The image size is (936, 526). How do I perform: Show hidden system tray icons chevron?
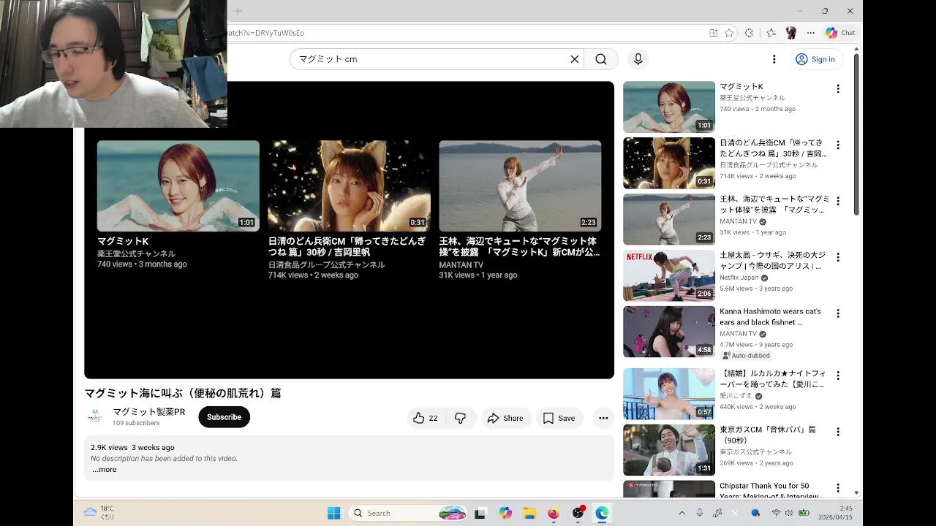pos(682,513)
